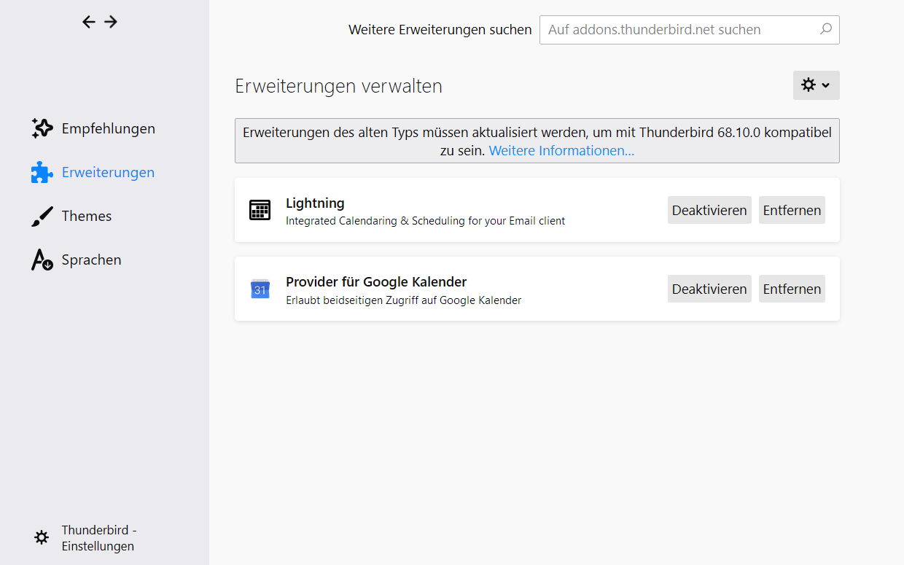Click the Thunderbird-Einstellungen gear icon
904x565 pixels.
coord(42,538)
